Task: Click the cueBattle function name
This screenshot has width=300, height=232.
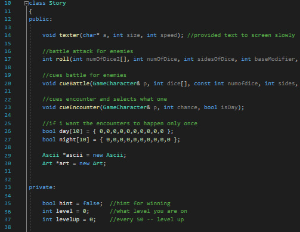Action: (x=75, y=83)
